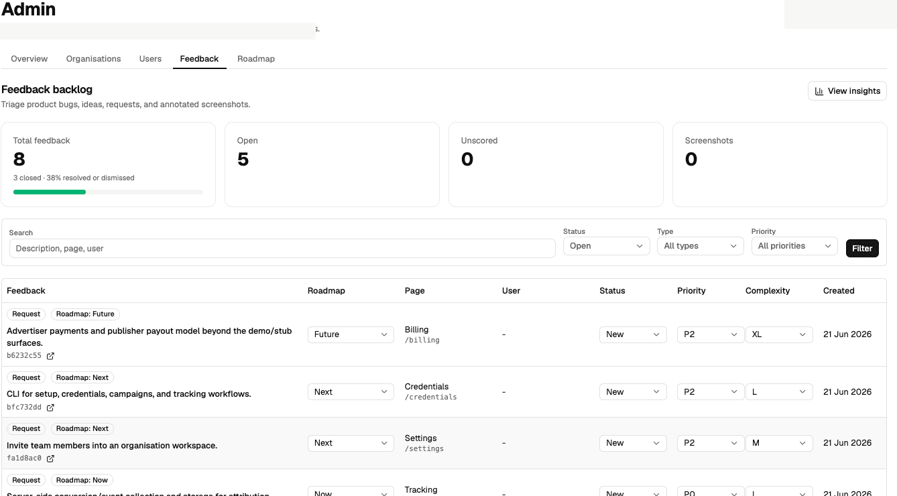The height and width of the screenshot is (496, 897).
Task: Click the Total feedback progress bar
Action: (x=108, y=192)
